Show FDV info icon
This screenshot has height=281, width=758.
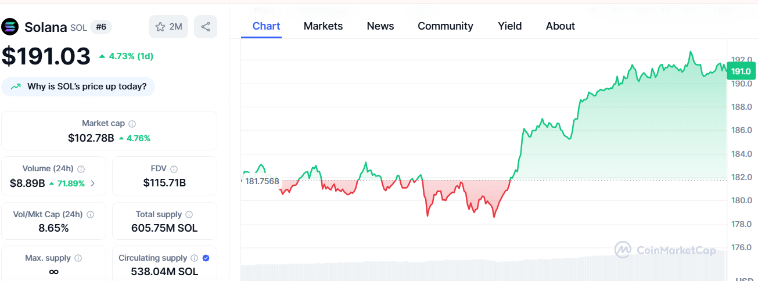174,169
